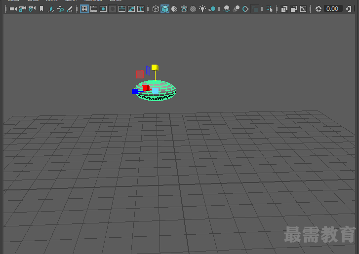This screenshot has height=254, width=359.
Task: Toggle the viewport Grid display
Action: click(84, 9)
